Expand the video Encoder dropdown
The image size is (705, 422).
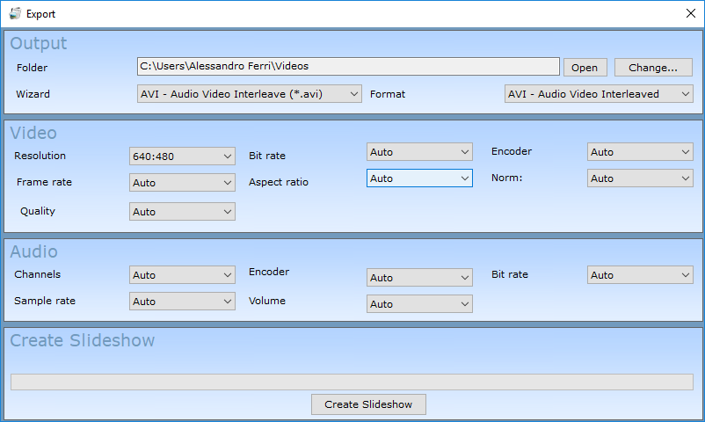(640, 152)
